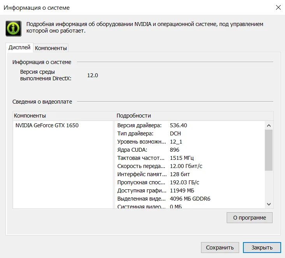The image size is (285, 258).
Task: Click the DirectX version value 12.0
Action: point(93,75)
